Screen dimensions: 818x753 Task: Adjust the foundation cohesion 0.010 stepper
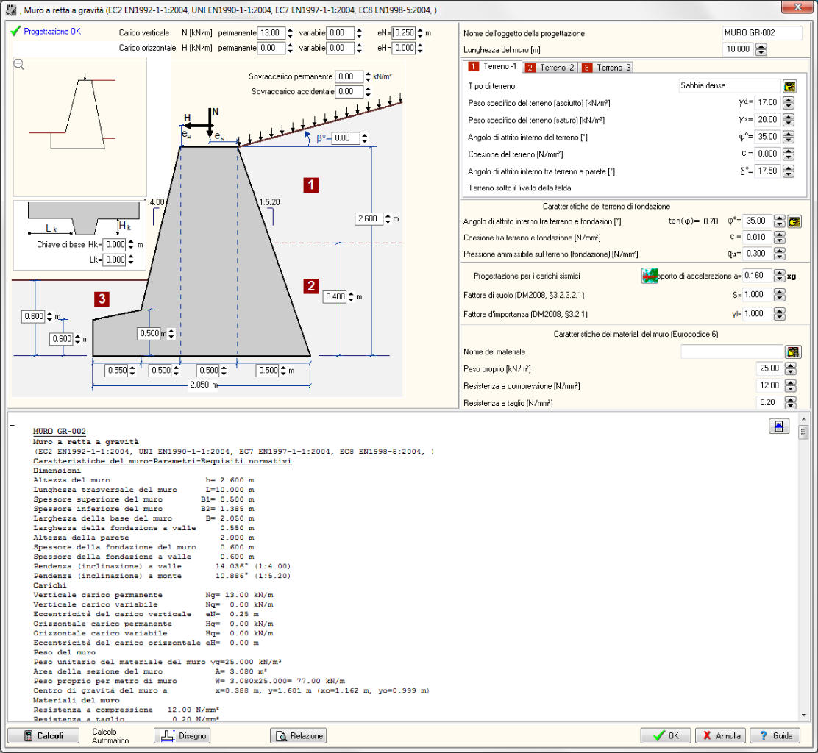[x=780, y=238]
